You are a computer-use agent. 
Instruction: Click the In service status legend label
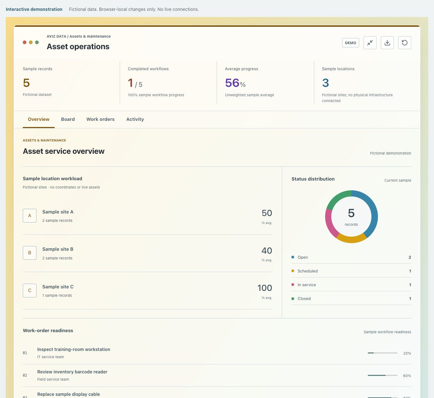coord(307,285)
